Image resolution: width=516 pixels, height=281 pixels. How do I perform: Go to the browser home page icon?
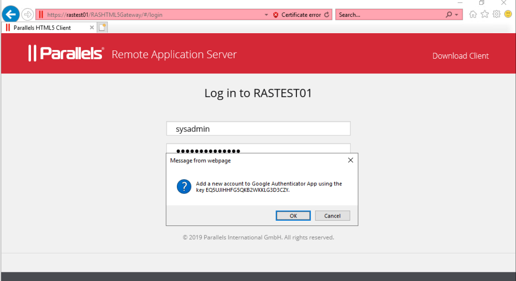click(x=473, y=14)
